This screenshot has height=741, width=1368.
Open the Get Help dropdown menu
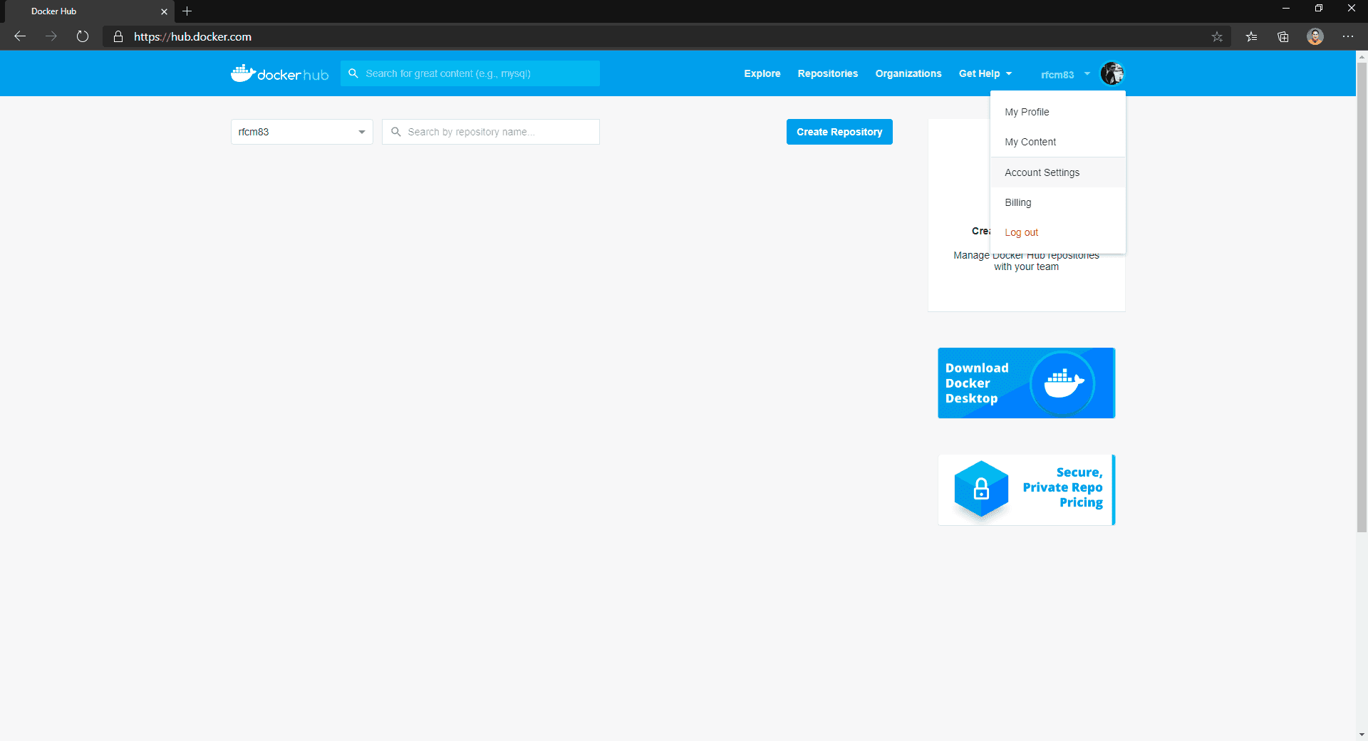click(x=985, y=73)
